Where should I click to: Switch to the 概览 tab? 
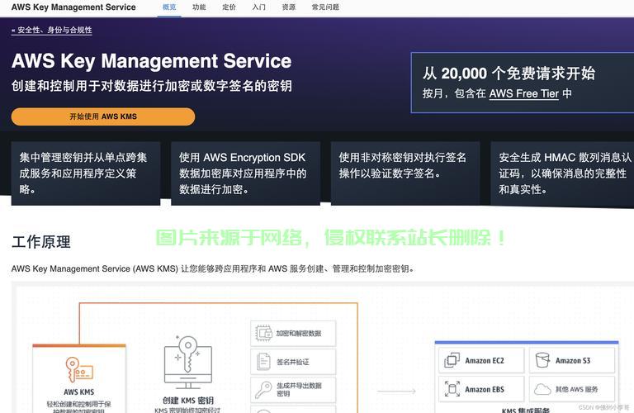[x=169, y=7]
